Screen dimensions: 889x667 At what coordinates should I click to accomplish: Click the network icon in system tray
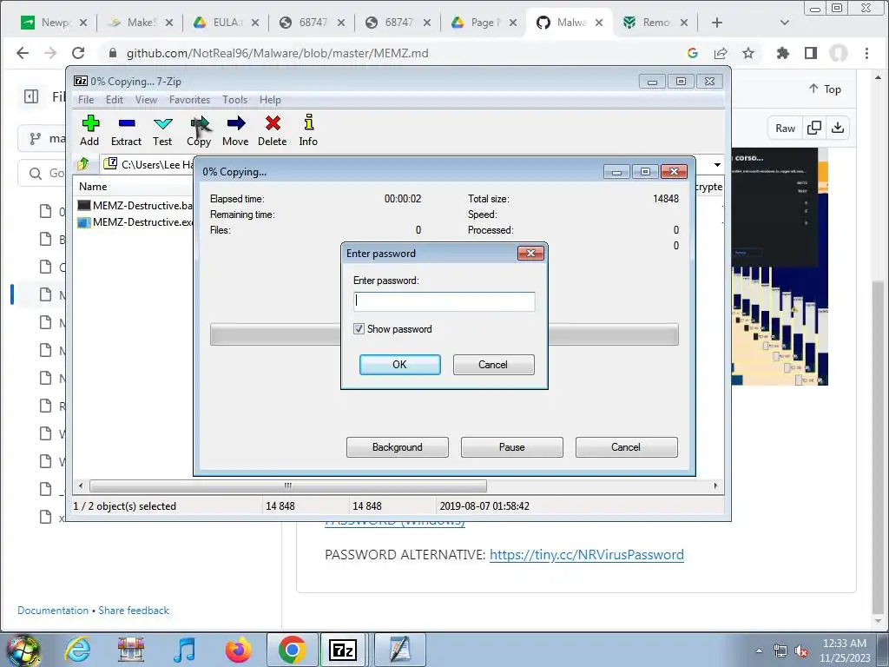coord(780,651)
